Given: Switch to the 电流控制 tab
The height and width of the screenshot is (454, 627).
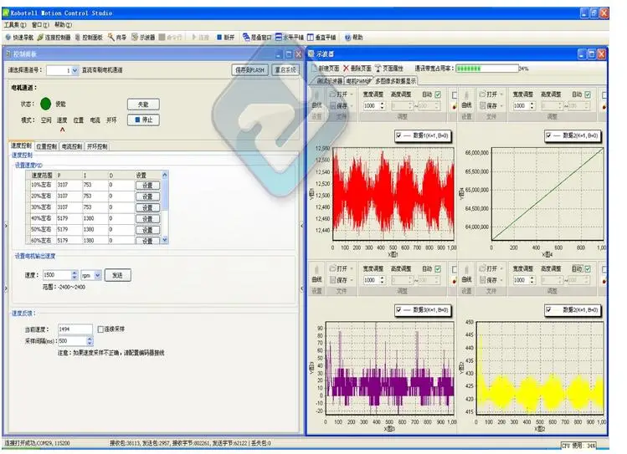Looking at the screenshot, I should pos(72,146).
